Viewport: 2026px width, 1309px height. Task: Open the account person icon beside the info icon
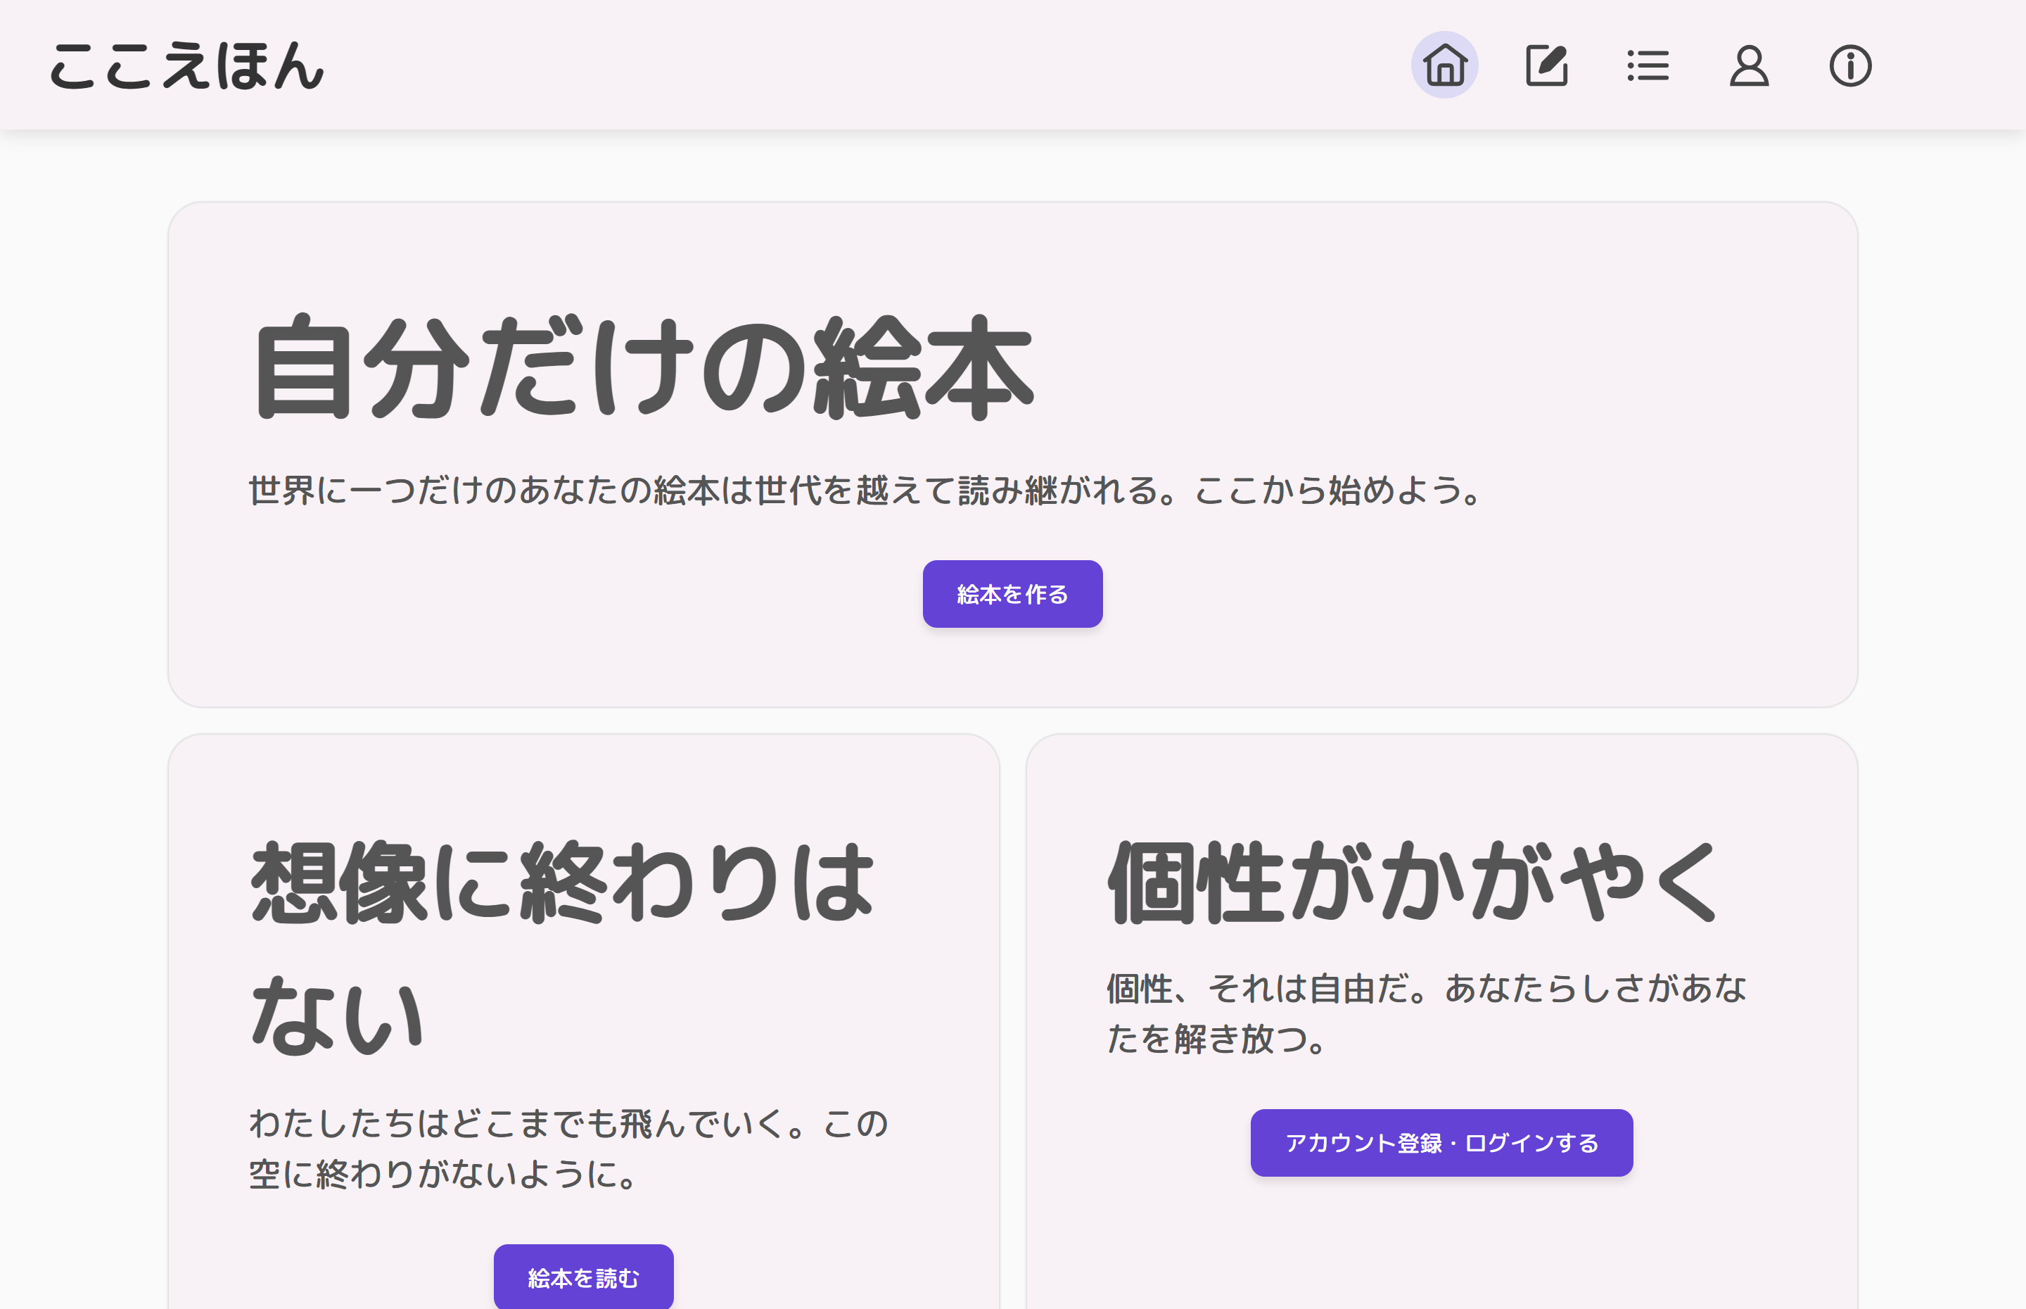pos(1749,66)
